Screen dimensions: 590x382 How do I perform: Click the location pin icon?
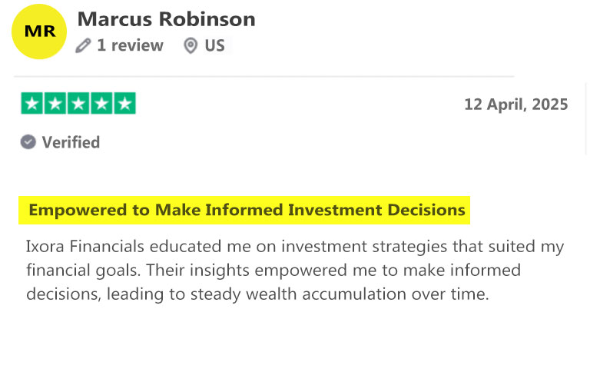(x=191, y=45)
